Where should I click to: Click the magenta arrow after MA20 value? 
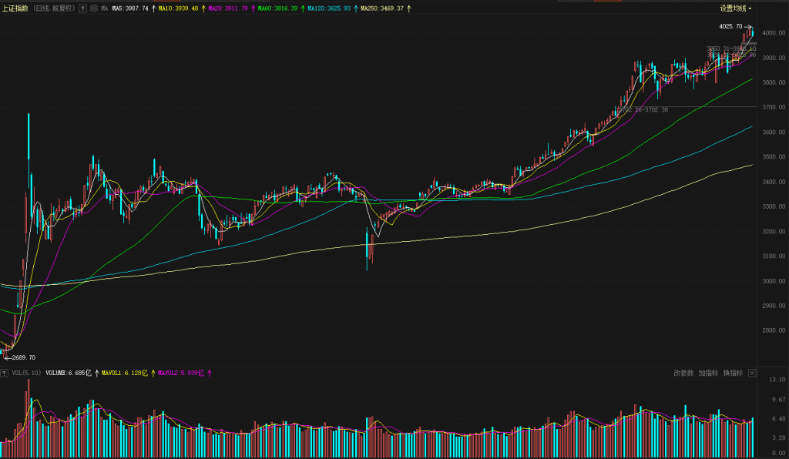[252, 8]
